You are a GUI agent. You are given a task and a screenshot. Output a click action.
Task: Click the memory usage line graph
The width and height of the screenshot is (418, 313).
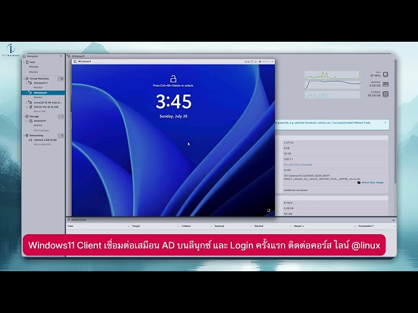332,85
